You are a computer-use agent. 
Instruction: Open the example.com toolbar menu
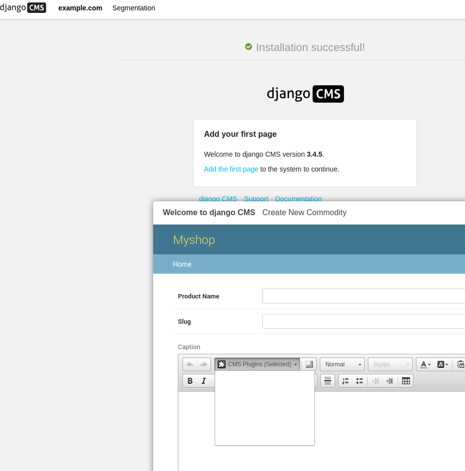pos(80,8)
